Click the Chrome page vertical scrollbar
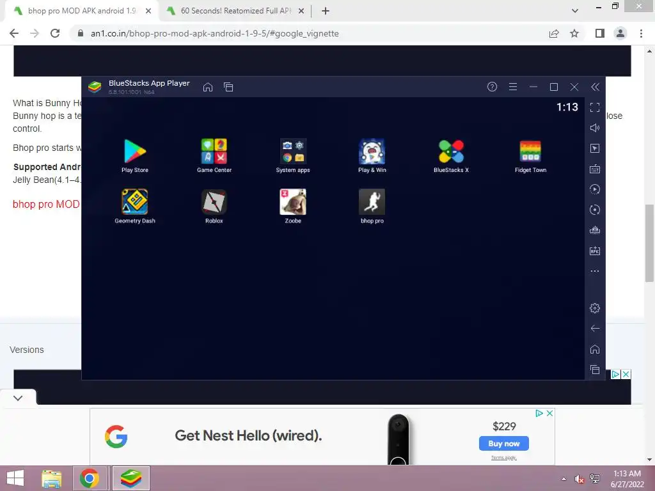 (x=649, y=243)
